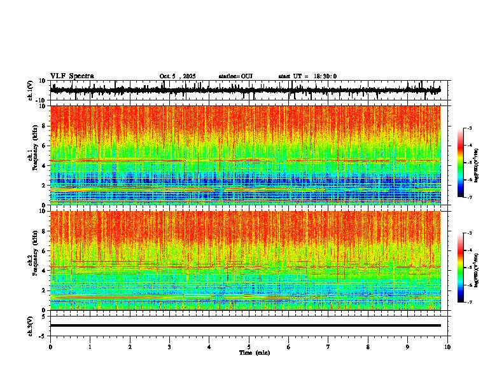Click tick label '8' on Time axis
The height and width of the screenshot is (389, 504).
coord(368,347)
